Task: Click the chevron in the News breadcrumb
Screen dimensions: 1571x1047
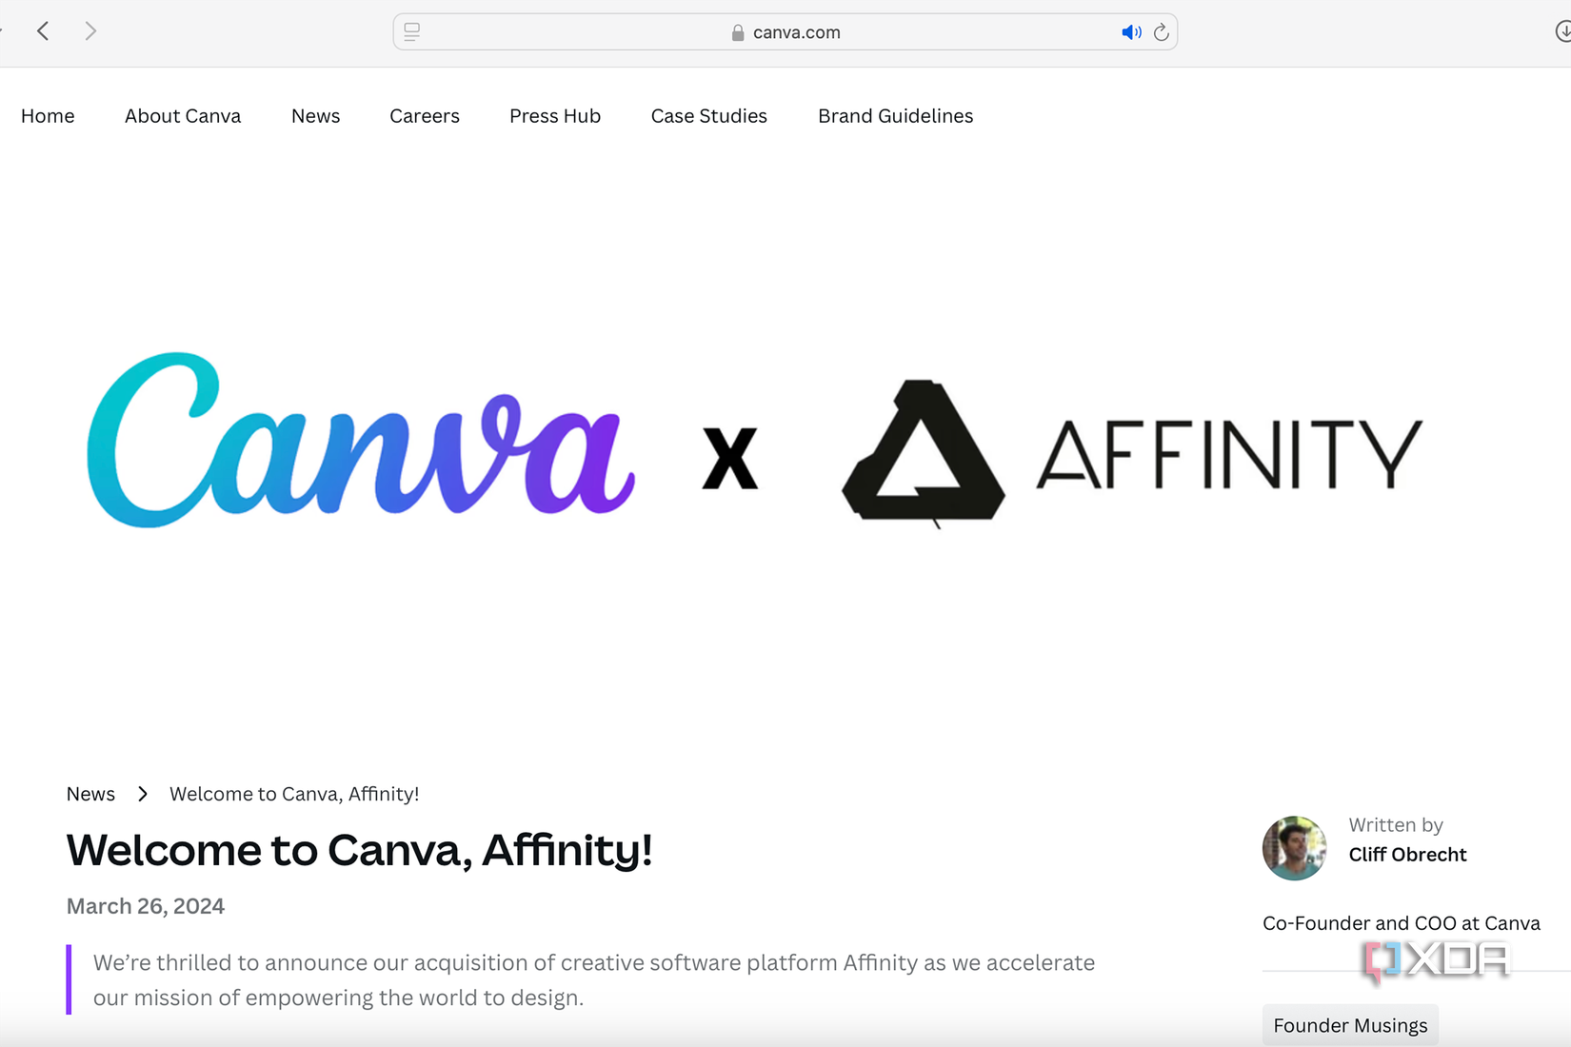Action: click(x=142, y=793)
